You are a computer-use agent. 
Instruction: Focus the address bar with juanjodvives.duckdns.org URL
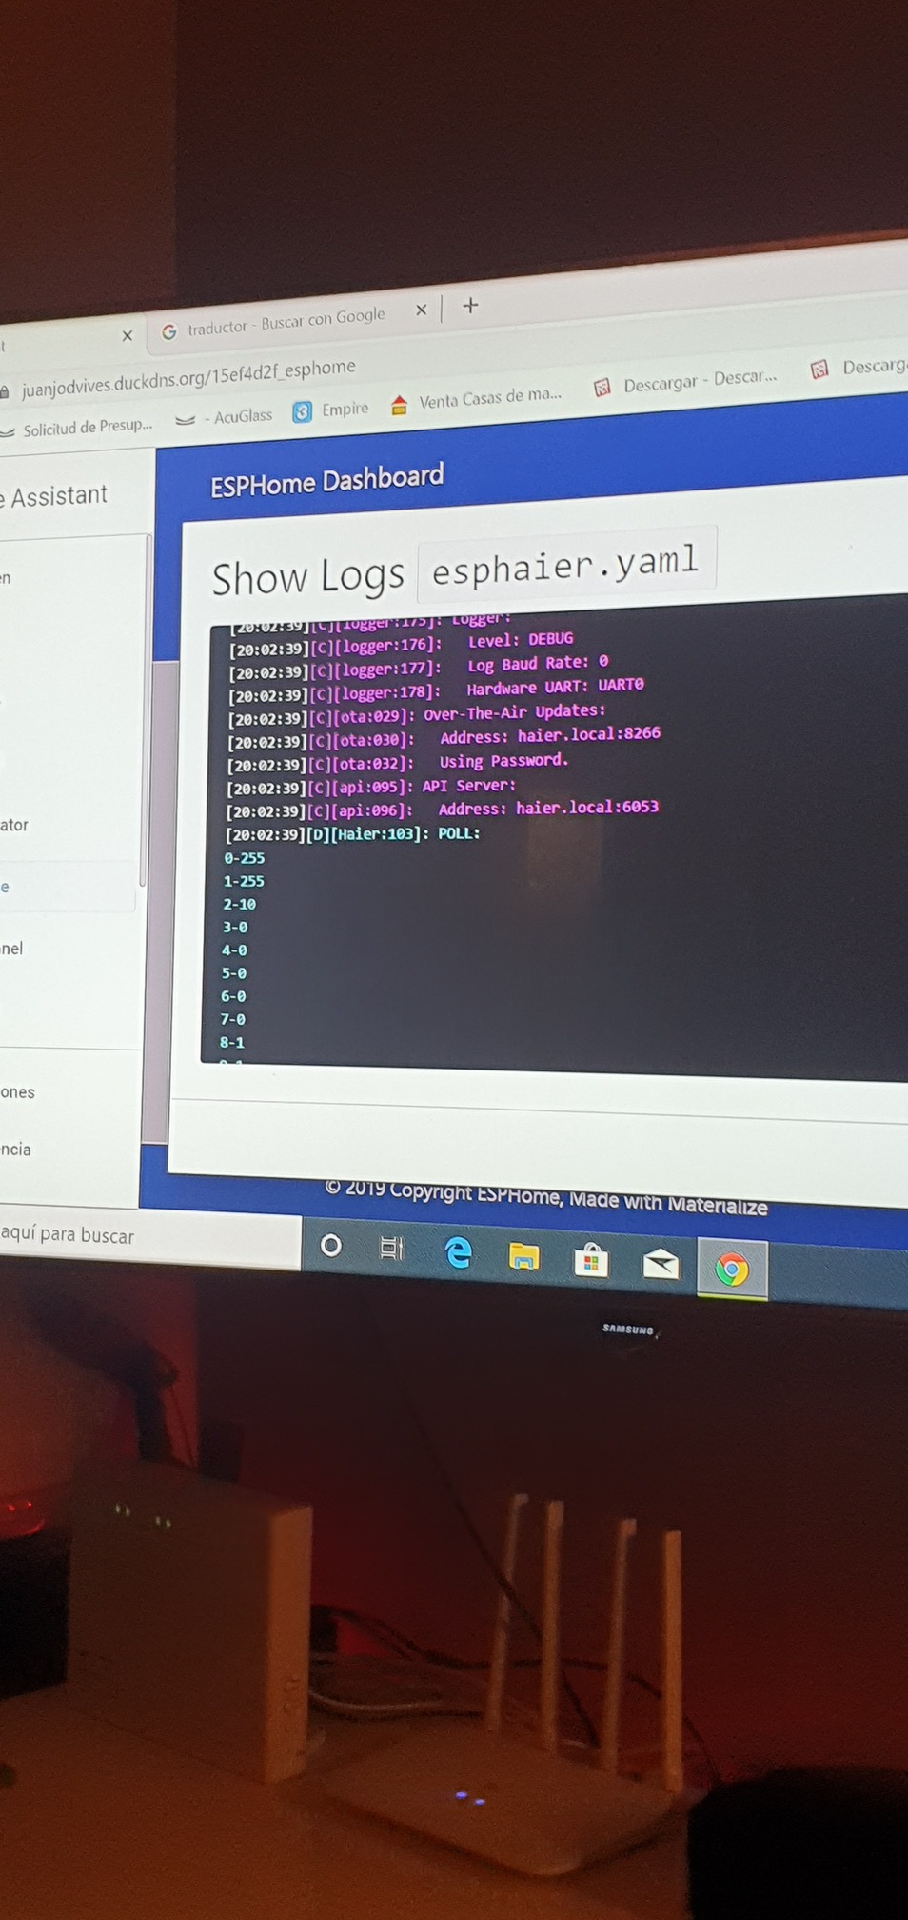point(188,377)
